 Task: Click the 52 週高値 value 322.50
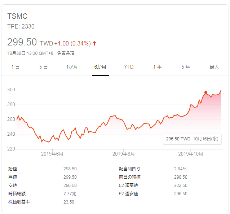(181, 185)
